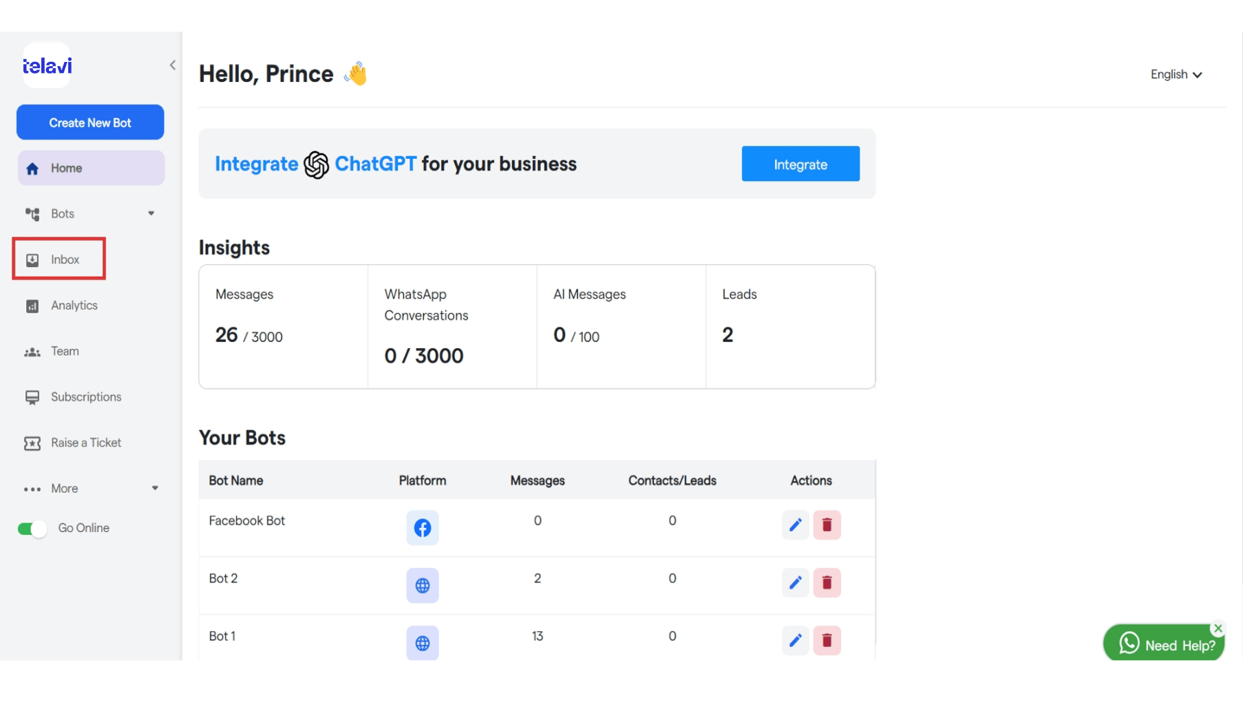This screenshot has width=1243, height=702.
Task: Delete Facebook Bot with trash icon
Action: click(x=827, y=525)
